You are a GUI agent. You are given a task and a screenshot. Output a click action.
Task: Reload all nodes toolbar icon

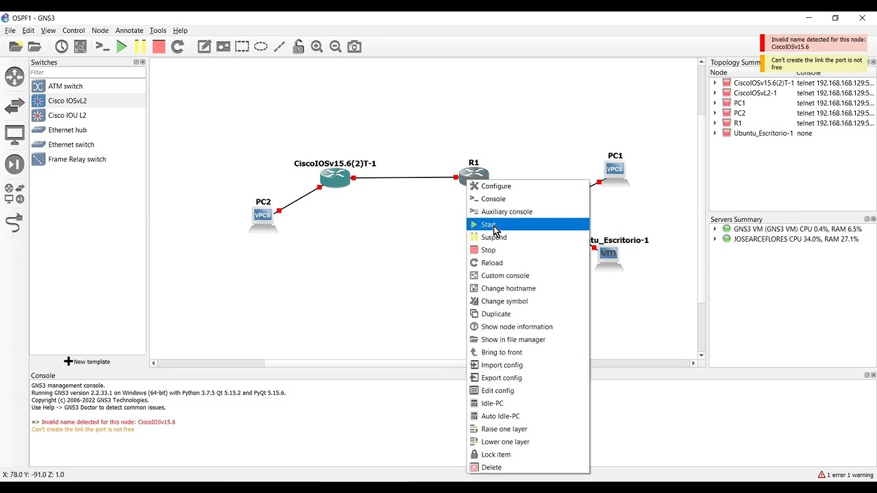[x=177, y=47]
